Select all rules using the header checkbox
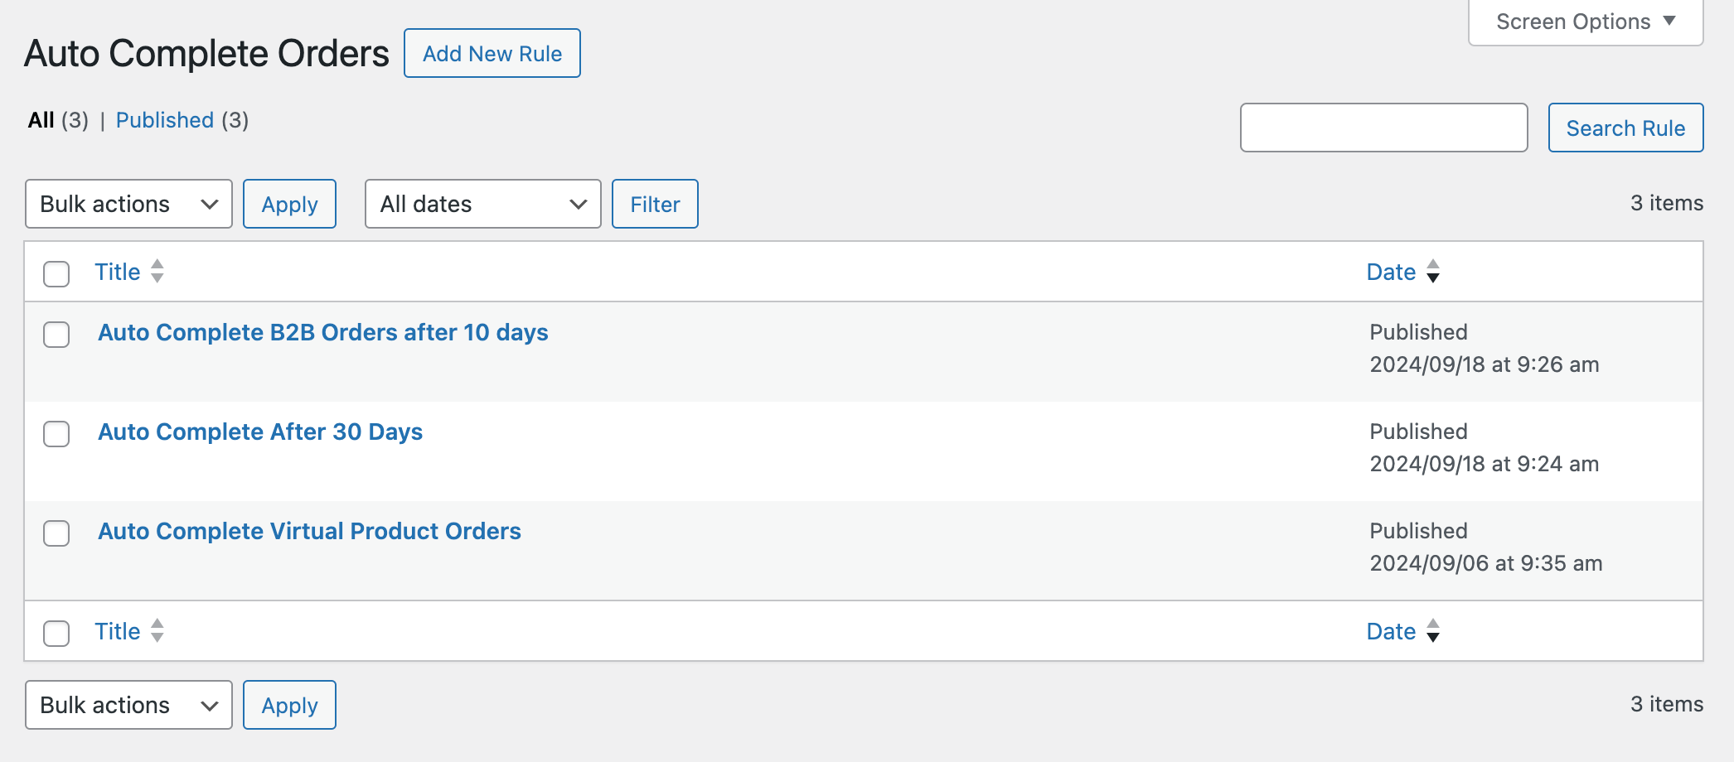The image size is (1734, 762). tap(56, 274)
